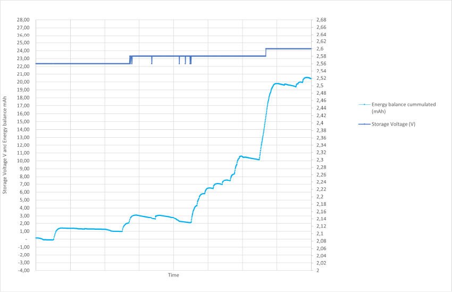Click the 2,3 right axis tick label
Image resolution: width=452 pixels, height=292 pixels.
[x=320, y=160]
